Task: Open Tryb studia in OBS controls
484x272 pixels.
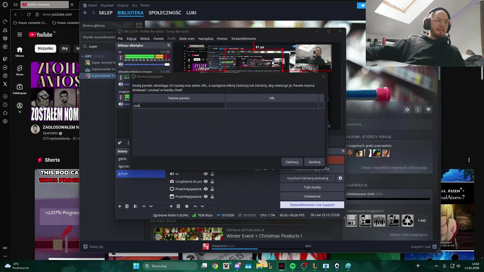Action: 312,187
